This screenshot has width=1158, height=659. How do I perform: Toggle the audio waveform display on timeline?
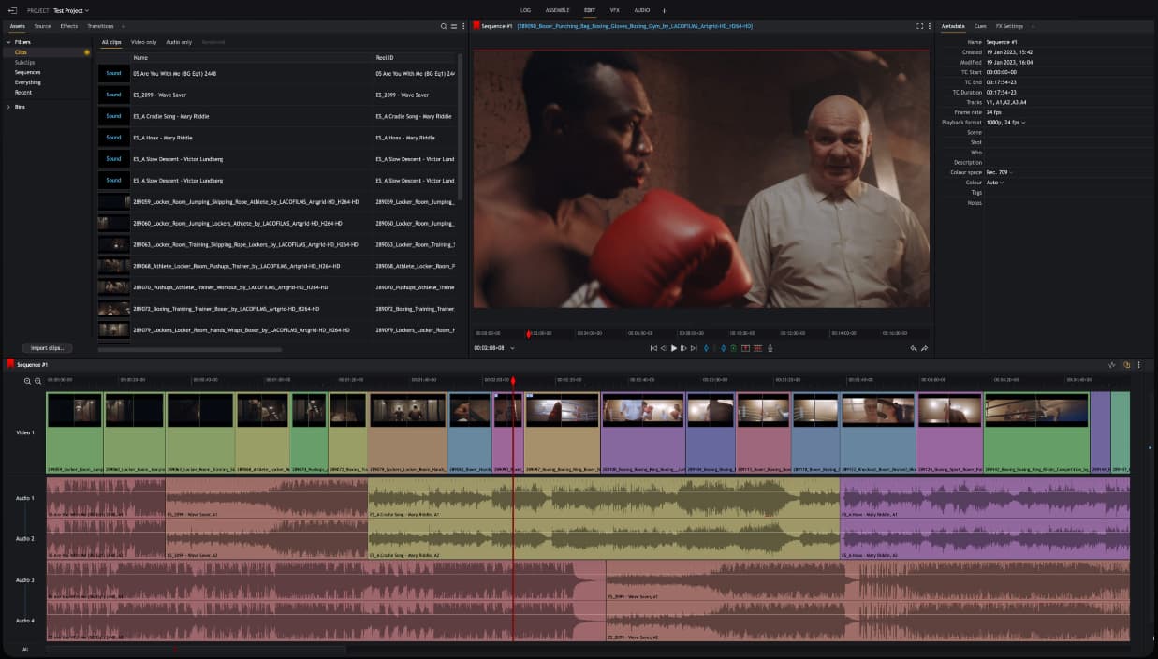[x=1112, y=364]
